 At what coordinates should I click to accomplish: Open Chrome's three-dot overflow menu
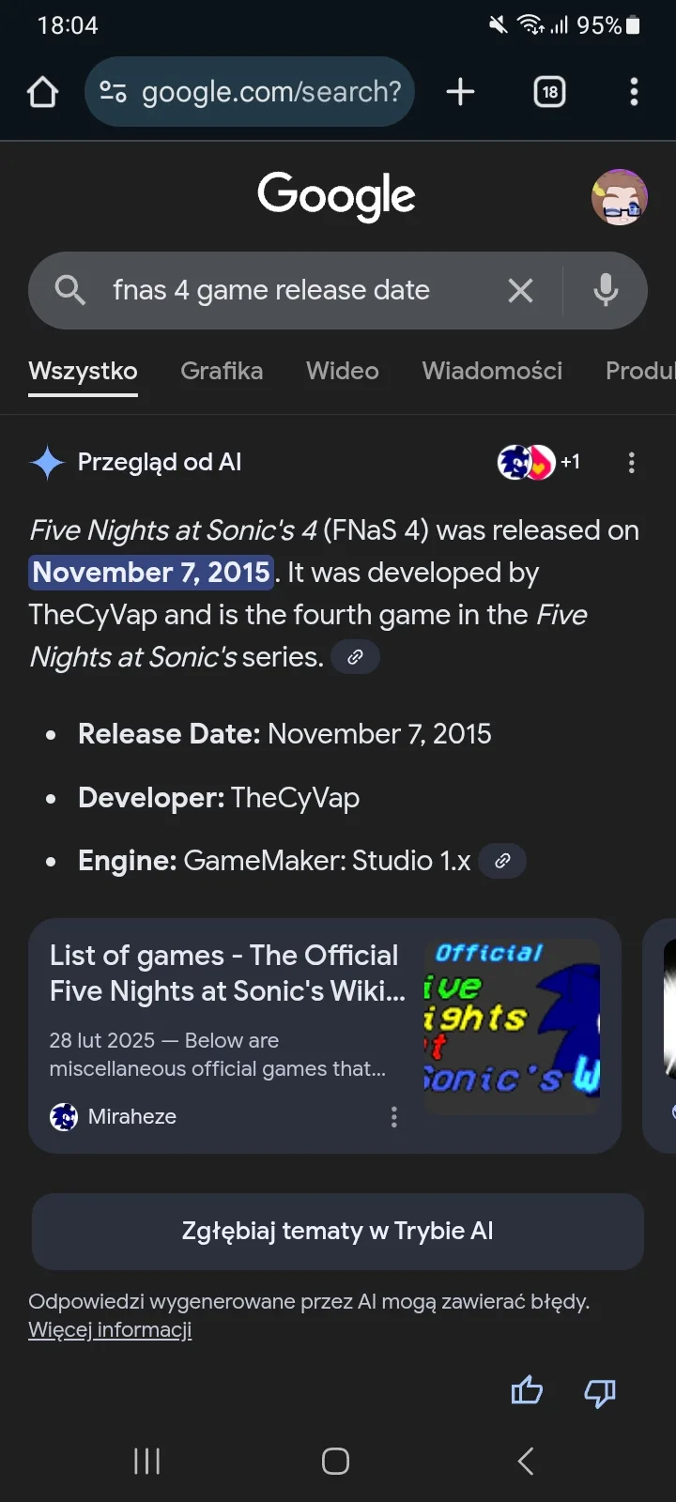pyautogui.click(x=634, y=92)
